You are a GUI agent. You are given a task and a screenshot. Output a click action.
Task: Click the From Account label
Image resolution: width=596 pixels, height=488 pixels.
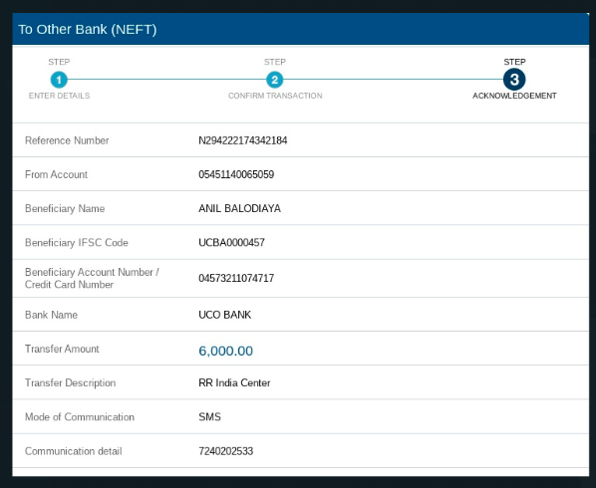(x=56, y=174)
